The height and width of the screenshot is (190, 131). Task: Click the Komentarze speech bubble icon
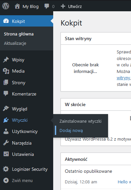[x=6, y=94]
